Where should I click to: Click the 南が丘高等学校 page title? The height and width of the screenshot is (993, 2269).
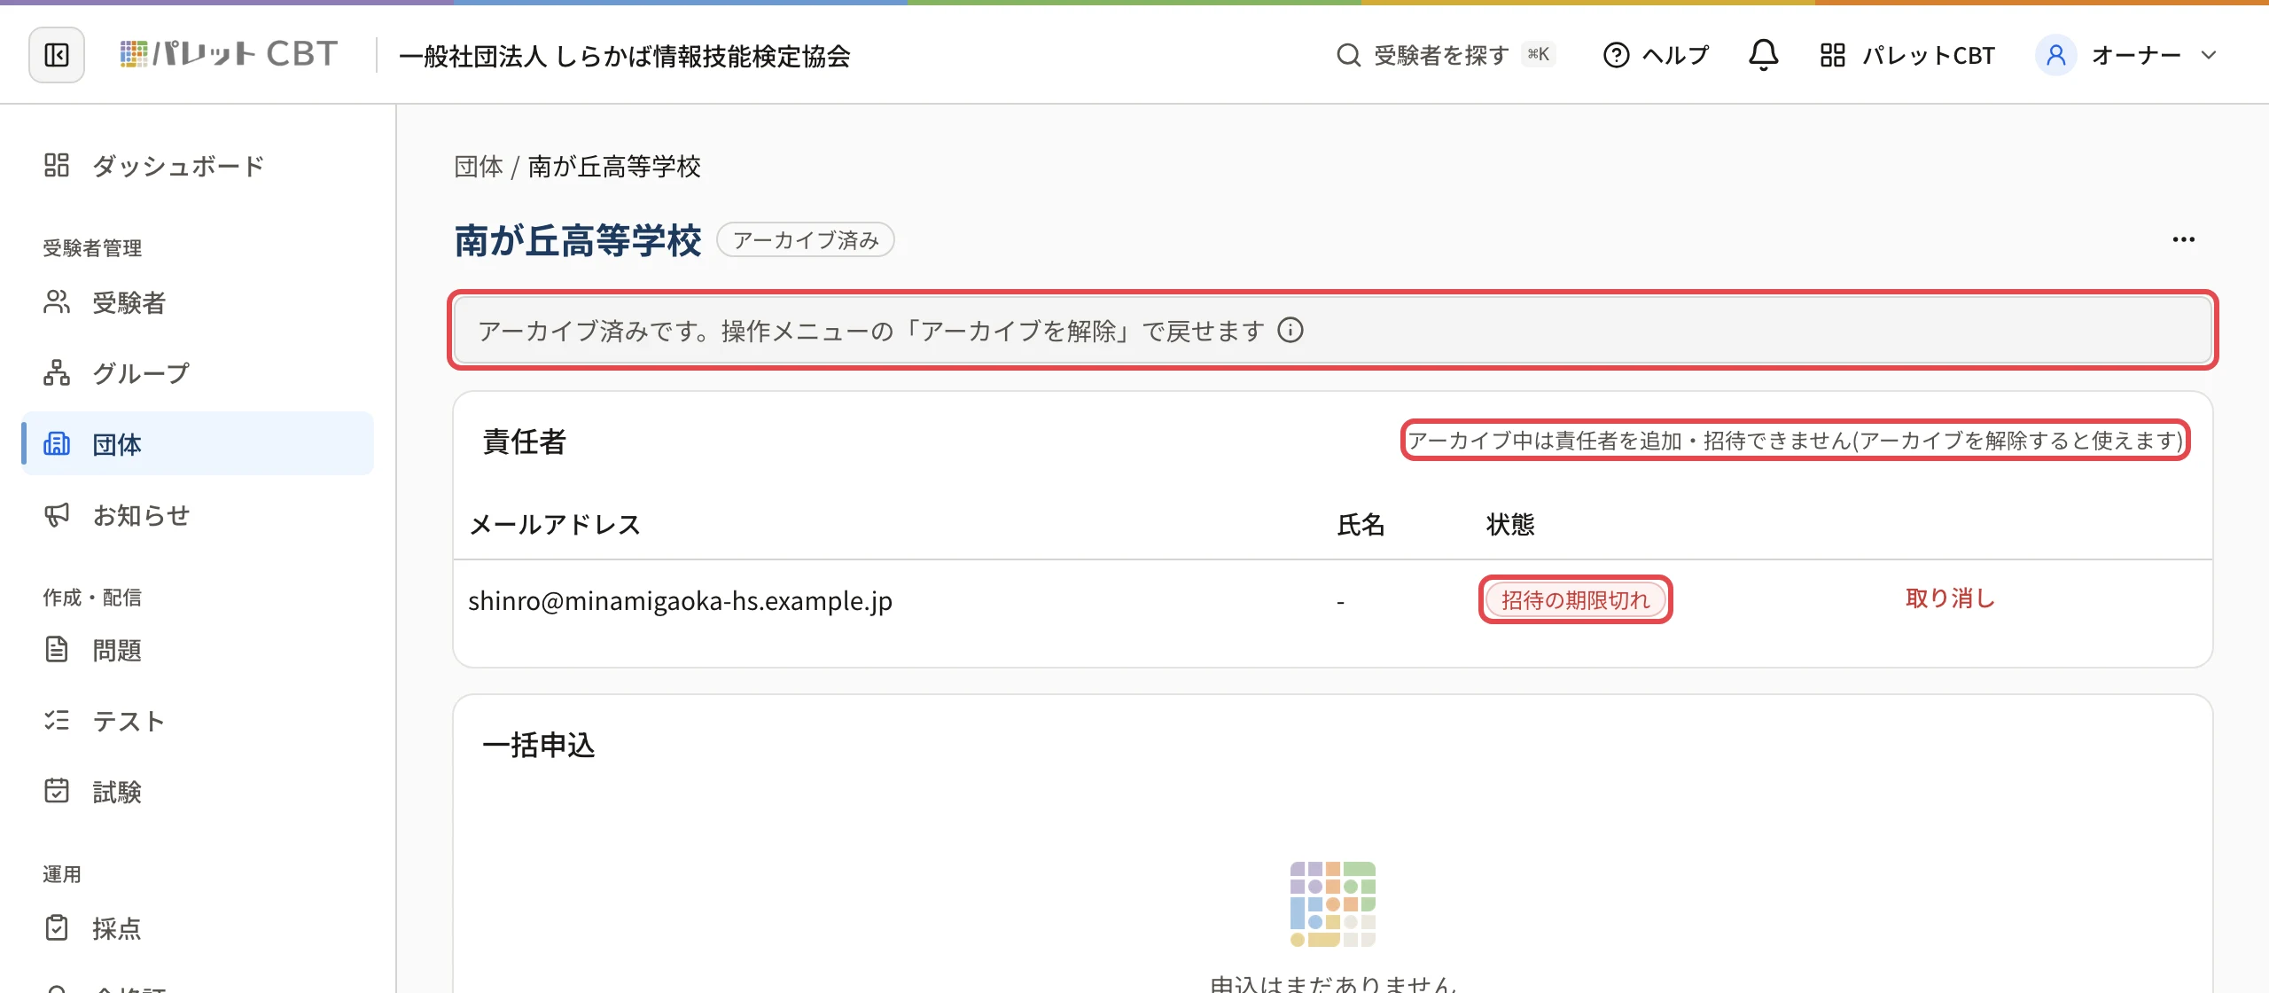coord(578,240)
